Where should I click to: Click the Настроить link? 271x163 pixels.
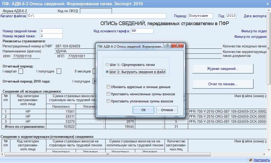coord(262,160)
